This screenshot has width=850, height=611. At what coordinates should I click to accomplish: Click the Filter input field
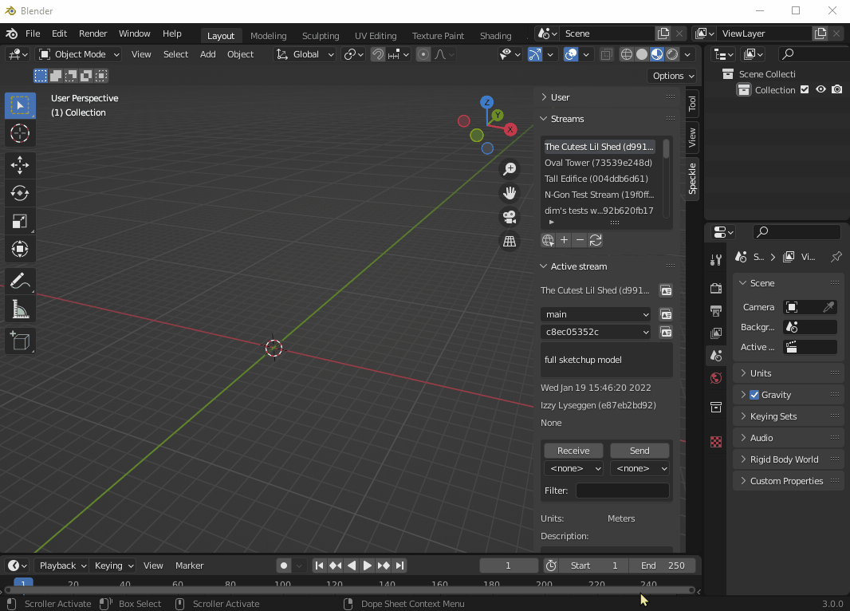(622, 491)
